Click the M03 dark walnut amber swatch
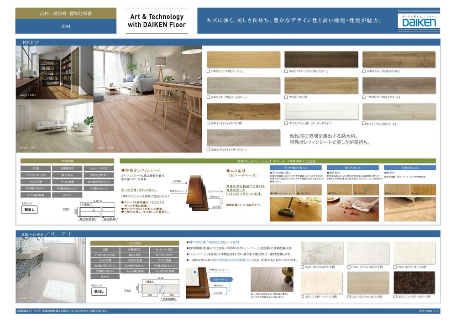 (321, 60)
